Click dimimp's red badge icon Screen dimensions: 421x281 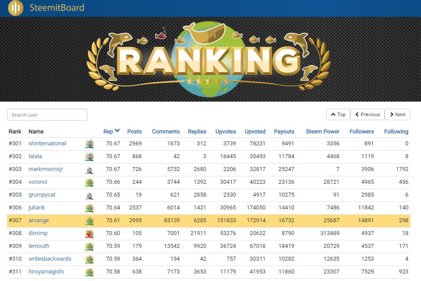tap(89, 234)
